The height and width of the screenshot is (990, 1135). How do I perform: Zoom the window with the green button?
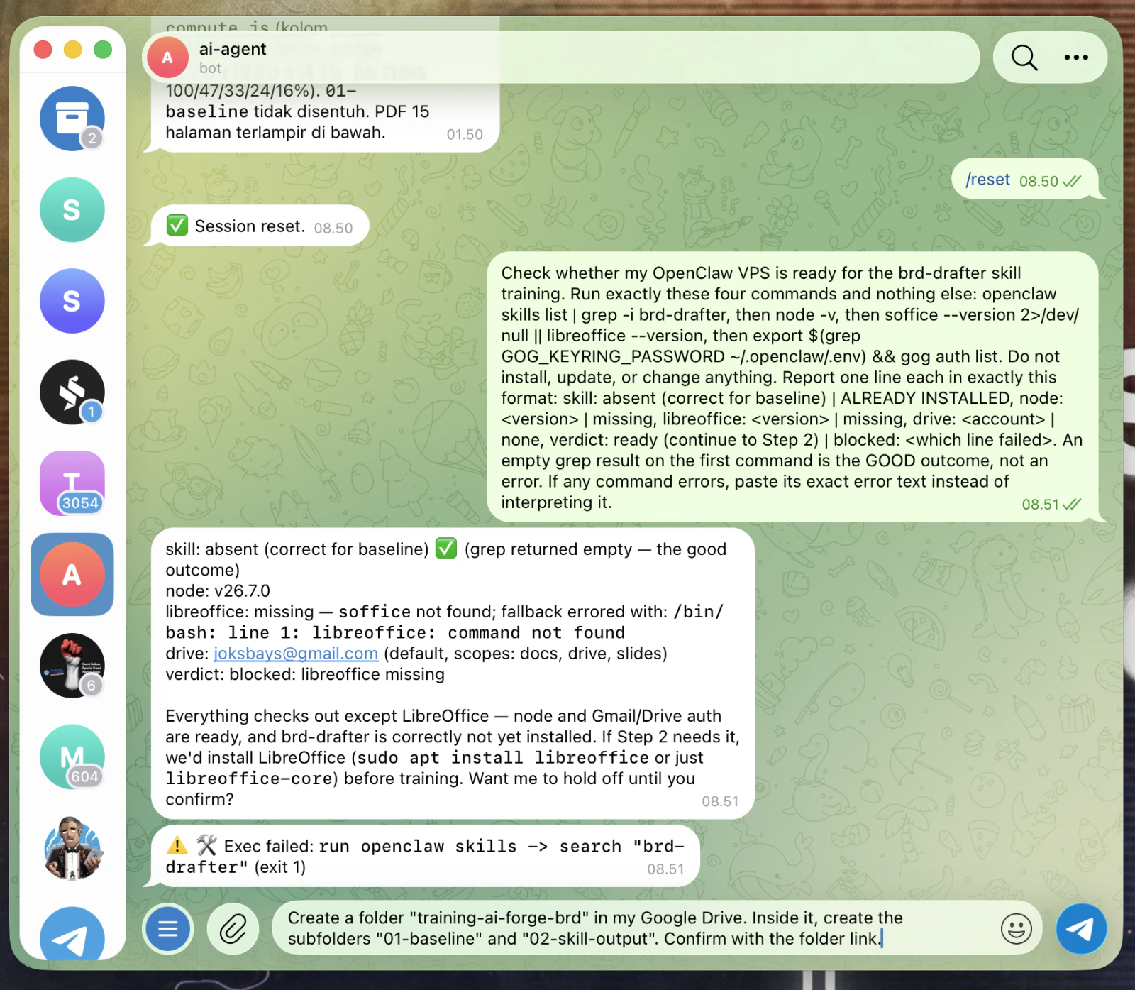click(x=103, y=50)
